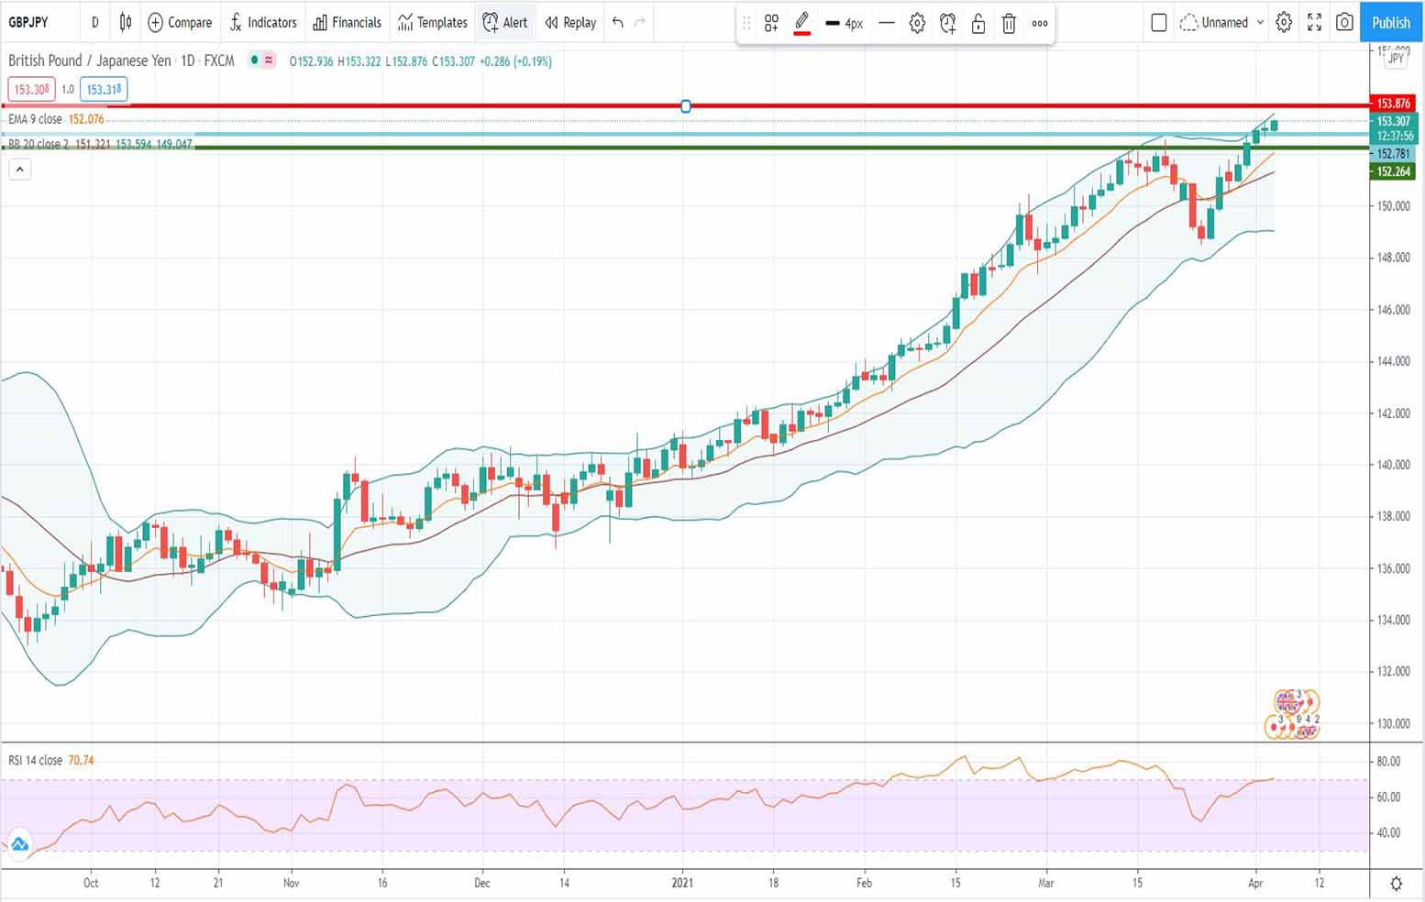Screen dimensions: 1425x902
Task: Open the Indicators menu
Action: [263, 22]
